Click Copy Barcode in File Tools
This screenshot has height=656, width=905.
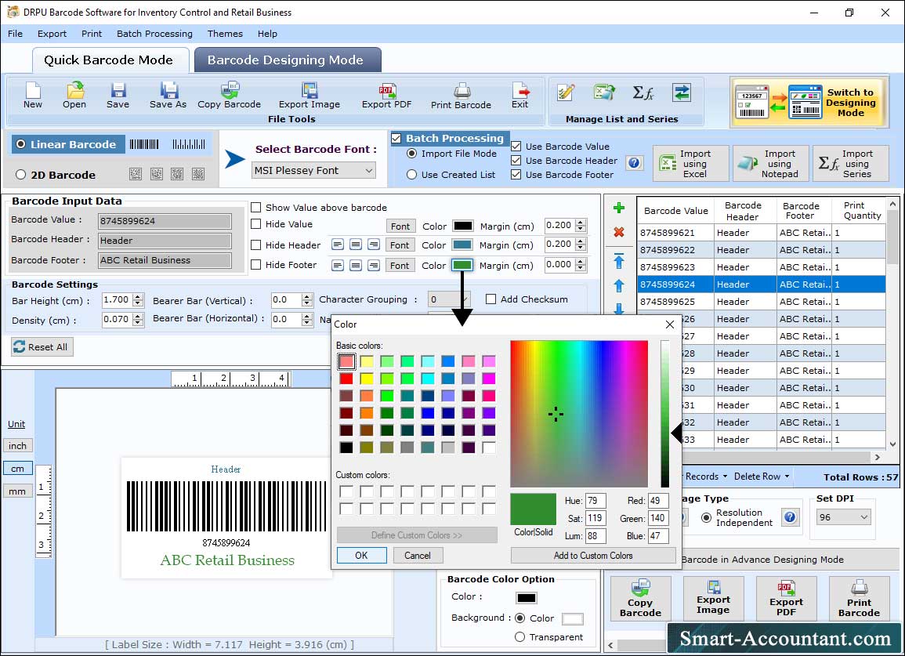point(229,95)
